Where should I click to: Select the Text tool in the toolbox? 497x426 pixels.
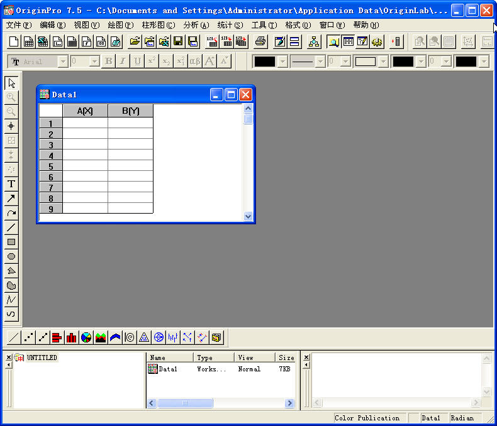click(x=11, y=184)
